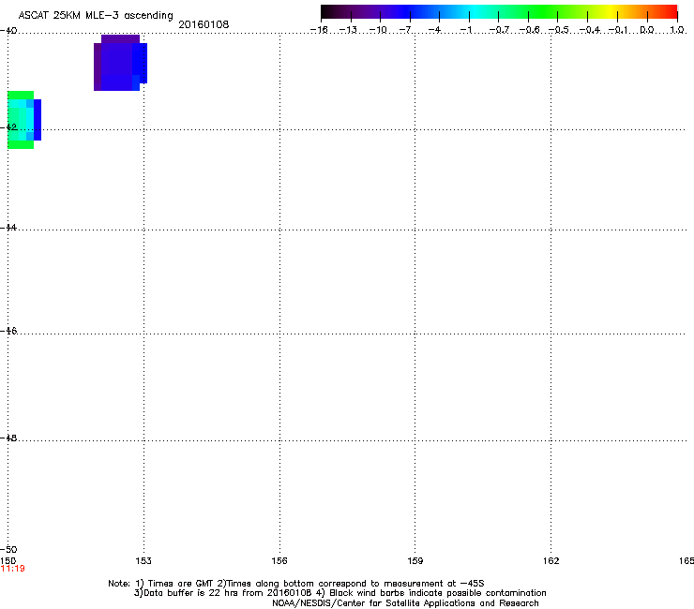Click the -0.5 color bar label
The width and height of the screenshot is (694, 609).
(x=558, y=30)
